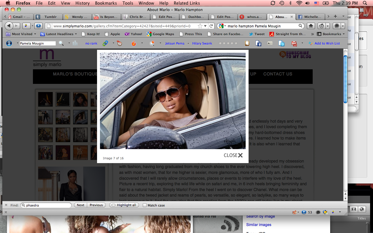Click the browser Back arrow button

click(9, 26)
